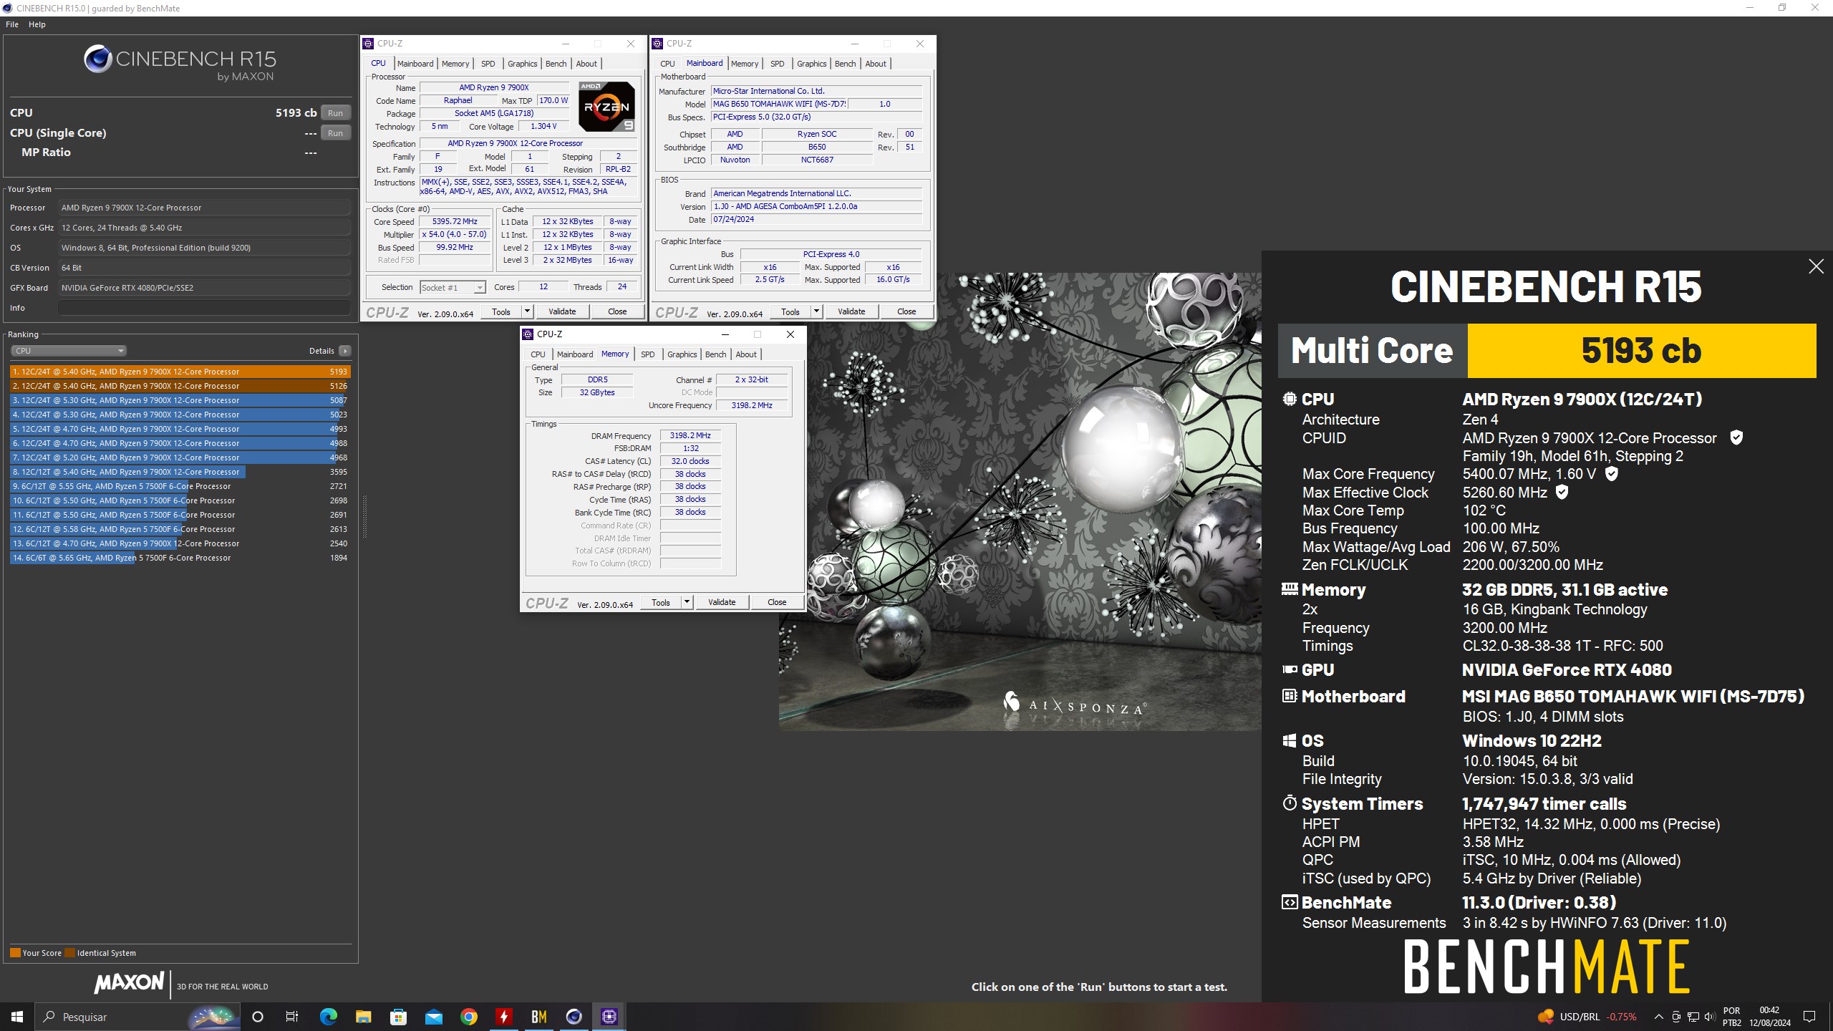Click CPU-Z window icon in Memory window
This screenshot has width=1833, height=1031.
pos(528,334)
